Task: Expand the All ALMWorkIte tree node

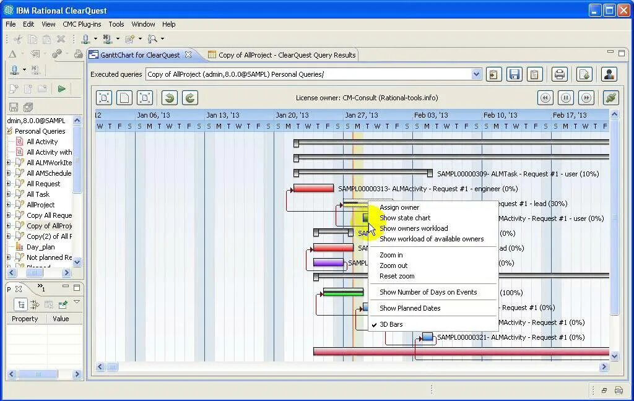Action: pyautogui.click(x=9, y=163)
